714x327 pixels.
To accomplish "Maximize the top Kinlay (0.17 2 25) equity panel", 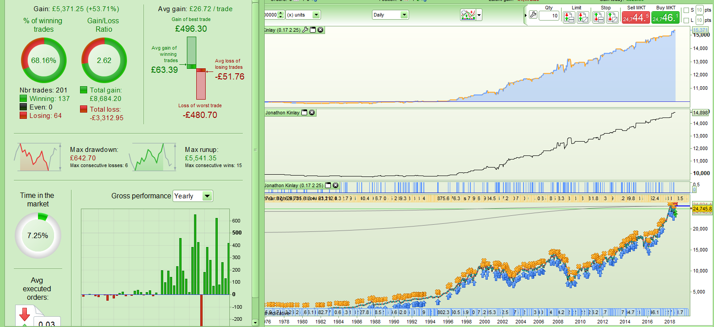I will pyautogui.click(x=313, y=30).
